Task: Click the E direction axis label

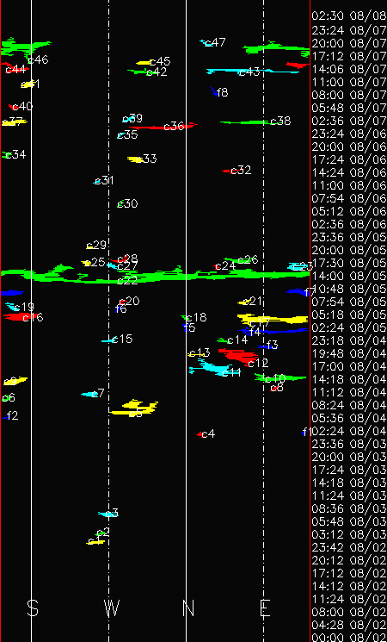Action: click(265, 608)
